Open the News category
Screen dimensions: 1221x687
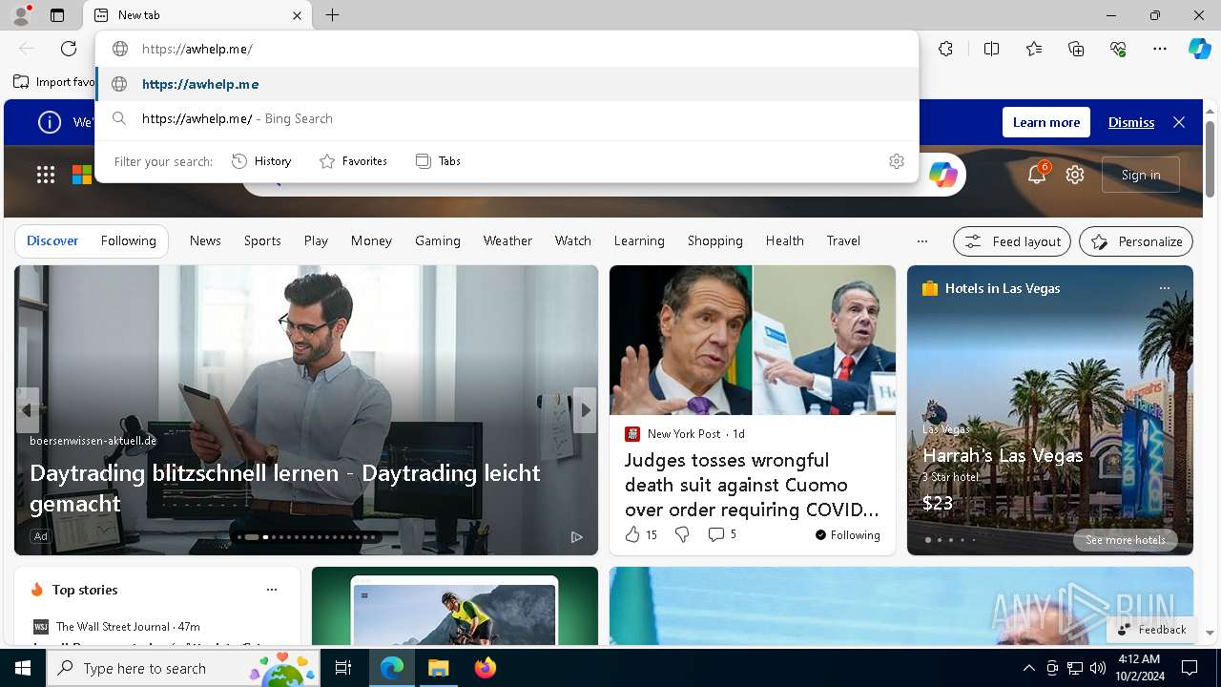pos(205,240)
